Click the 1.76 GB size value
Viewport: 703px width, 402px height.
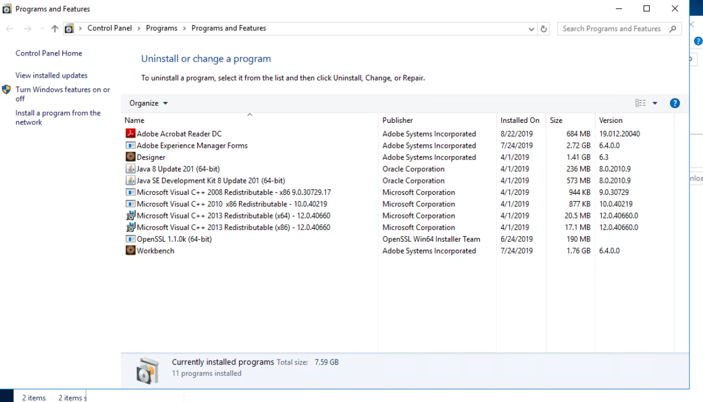pyautogui.click(x=578, y=251)
